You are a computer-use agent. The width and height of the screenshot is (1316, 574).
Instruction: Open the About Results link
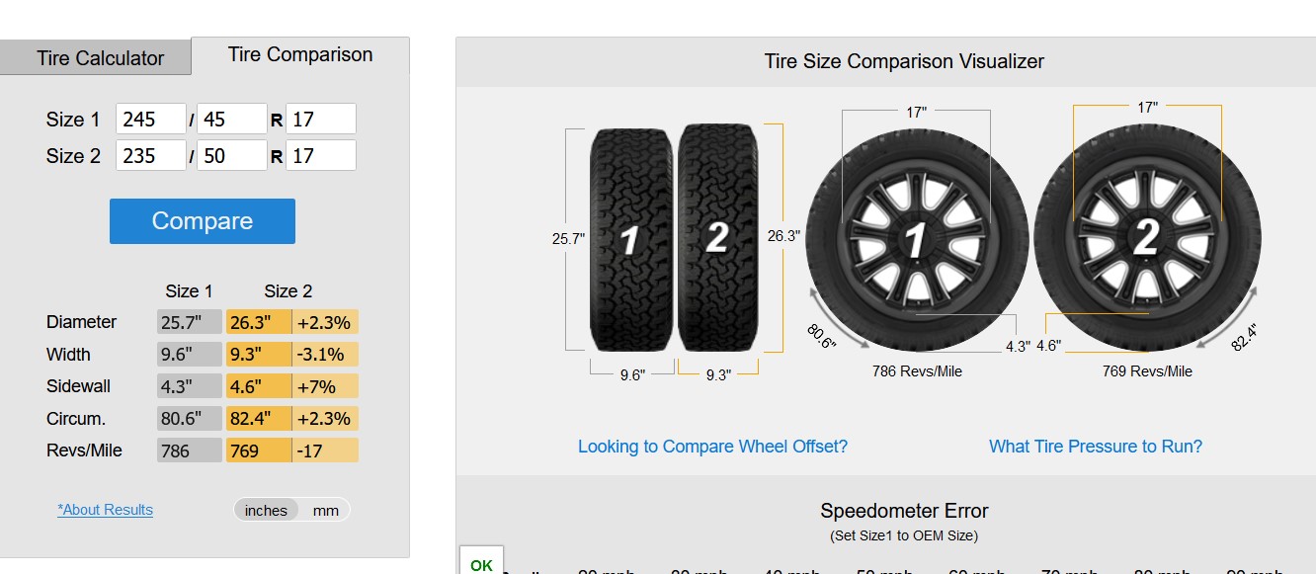tap(106, 510)
